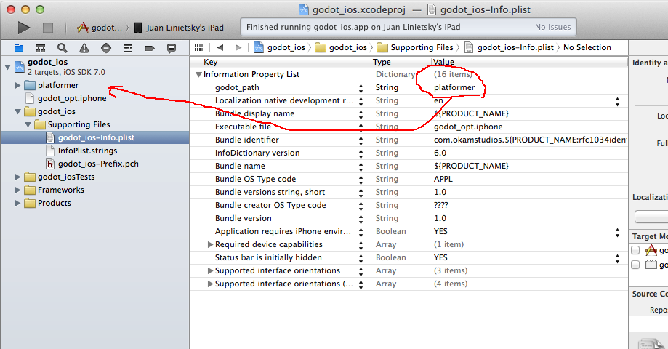Click No Selection in jump bar
The width and height of the screenshot is (668, 349).
[x=587, y=47]
